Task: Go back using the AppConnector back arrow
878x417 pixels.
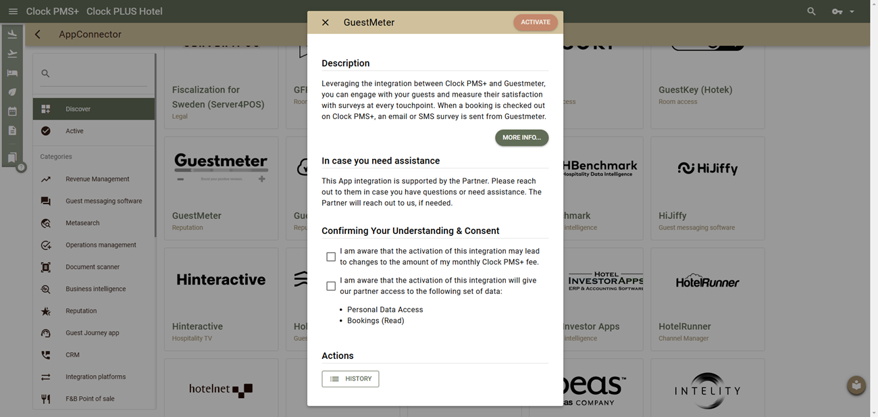Action: click(x=38, y=34)
